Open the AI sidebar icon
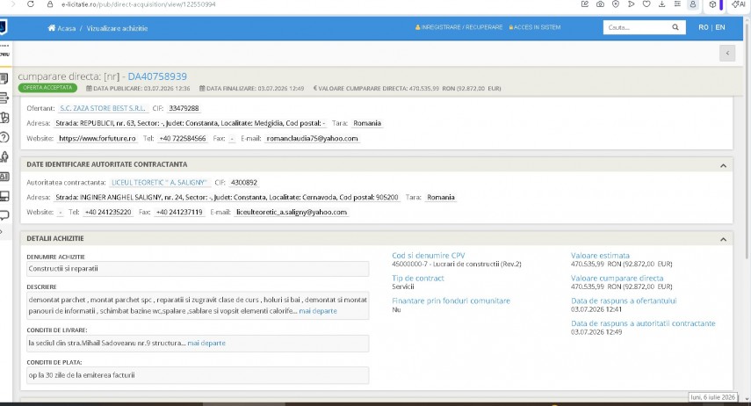Screen dimensions: 751x406 pyautogui.click(x=4, y=177)
